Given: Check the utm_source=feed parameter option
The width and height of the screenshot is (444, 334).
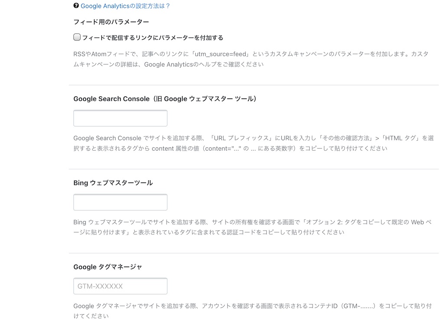Looking at the screenshot, I should point(76,37).
